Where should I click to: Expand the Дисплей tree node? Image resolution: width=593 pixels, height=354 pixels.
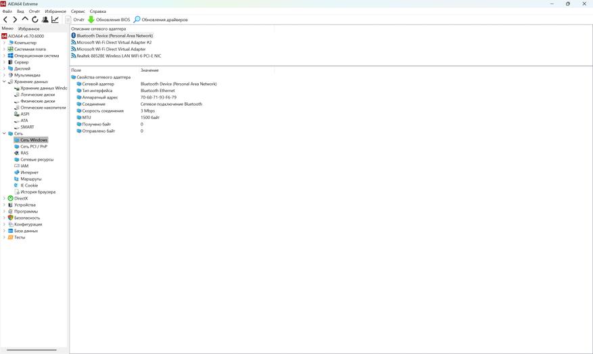click(x=4, y=68)
